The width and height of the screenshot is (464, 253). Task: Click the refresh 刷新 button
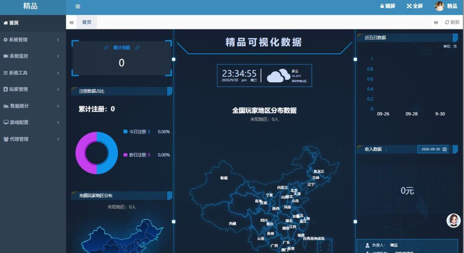[452, 22]
